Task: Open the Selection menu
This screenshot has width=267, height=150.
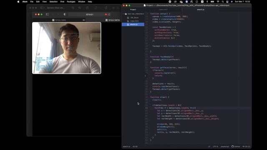Action: click(53, 2)
